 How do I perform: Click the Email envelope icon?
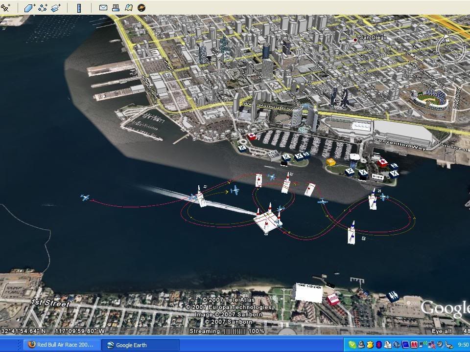[103, 7]
